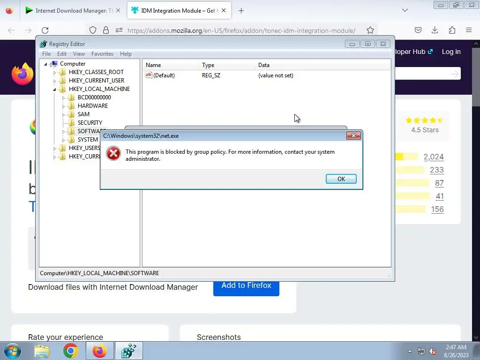Select the Computer node in the tree
The image size is (480, 360).
point(73,64)
